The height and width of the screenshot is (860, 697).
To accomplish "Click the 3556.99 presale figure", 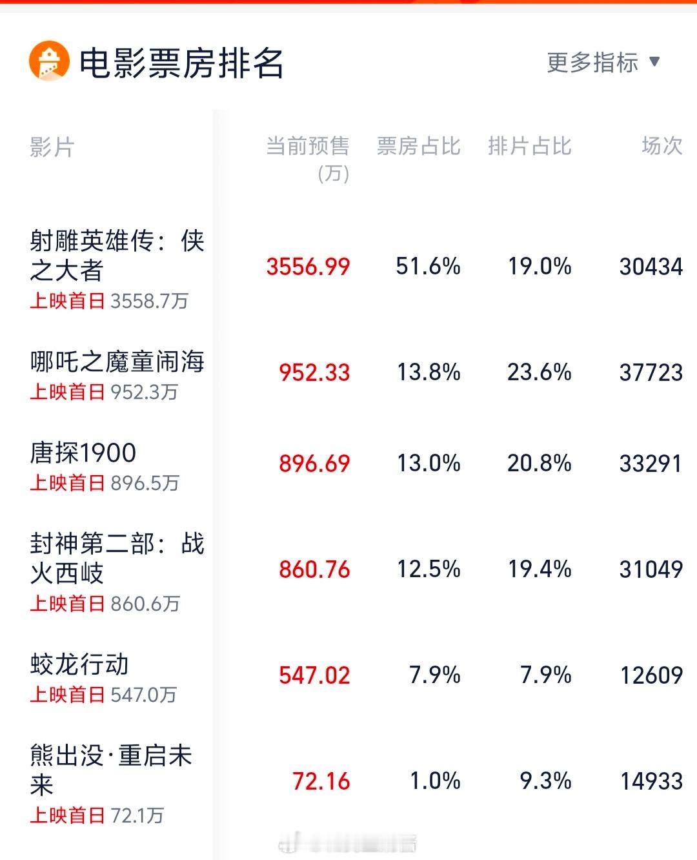I will pos(308,266).
